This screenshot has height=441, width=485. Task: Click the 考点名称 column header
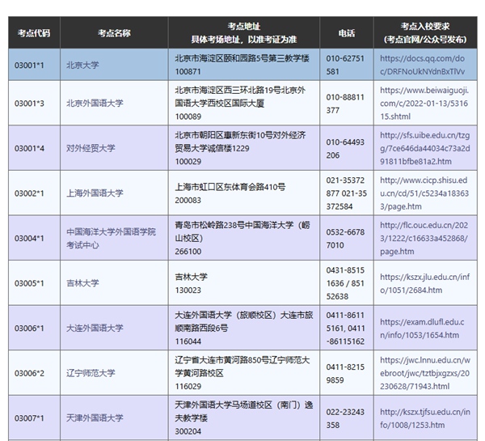click(x=114, y=32)
